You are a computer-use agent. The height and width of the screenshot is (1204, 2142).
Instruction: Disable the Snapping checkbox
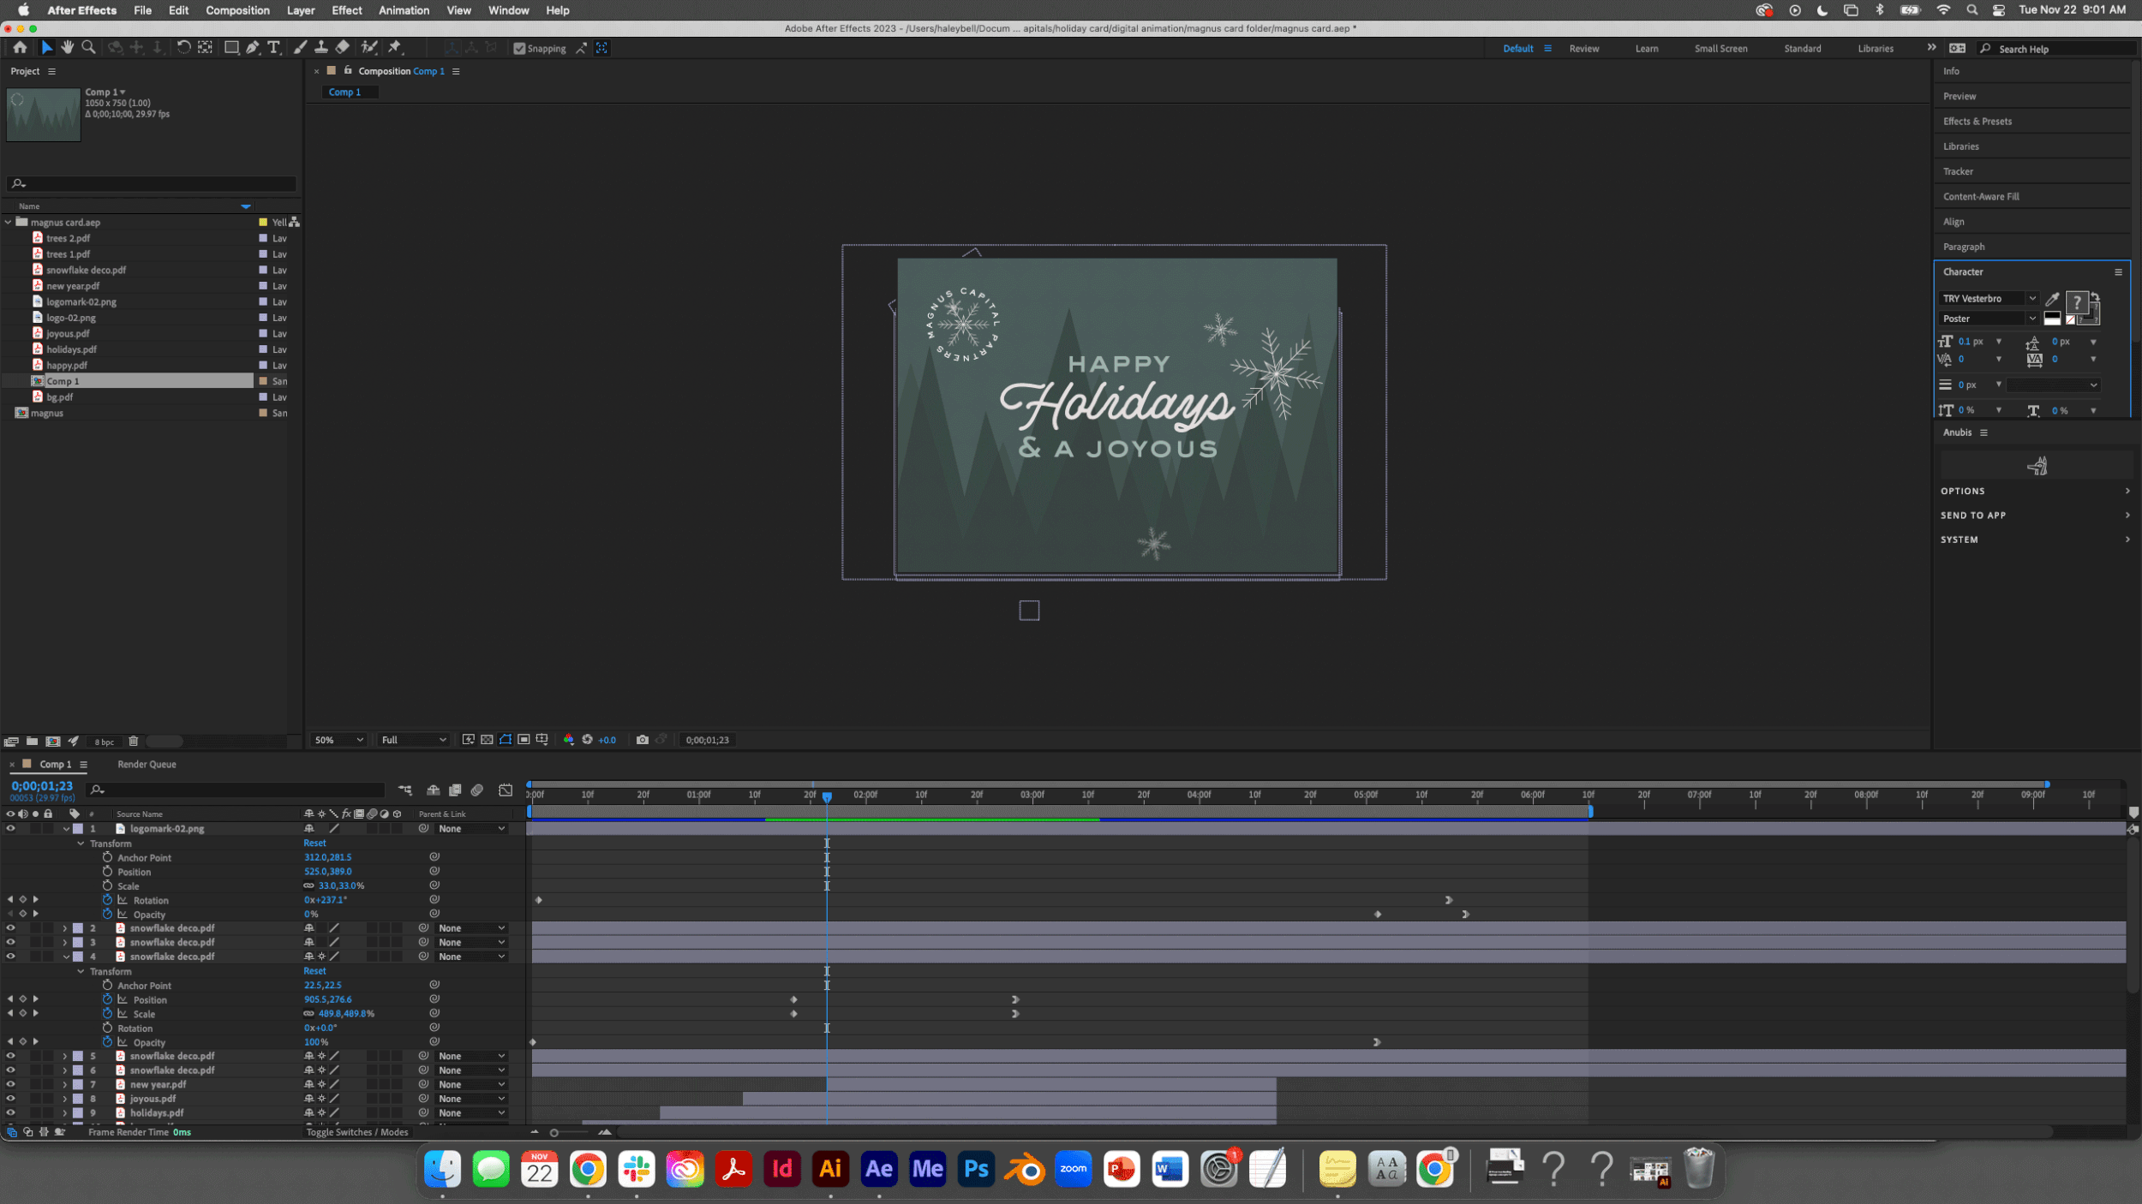point(519,49)
